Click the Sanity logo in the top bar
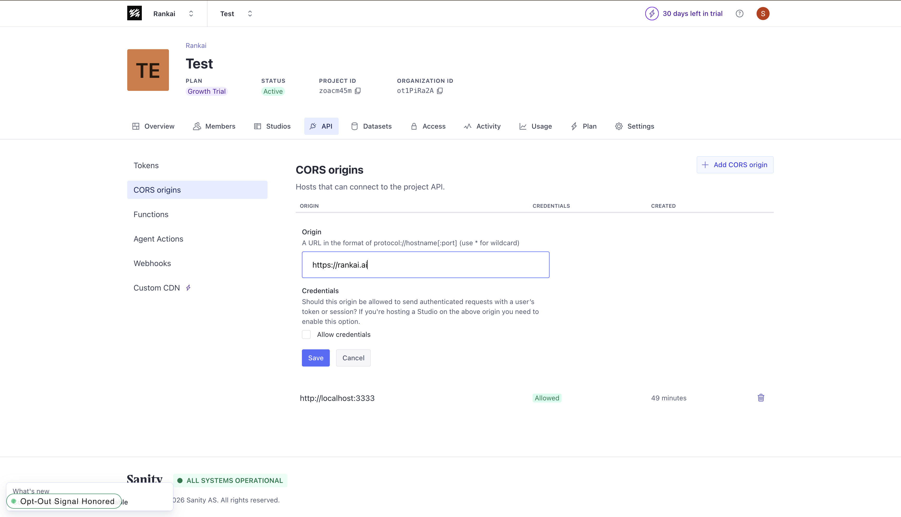The width and height of the screenshot is (901, 517). (134, 13)
